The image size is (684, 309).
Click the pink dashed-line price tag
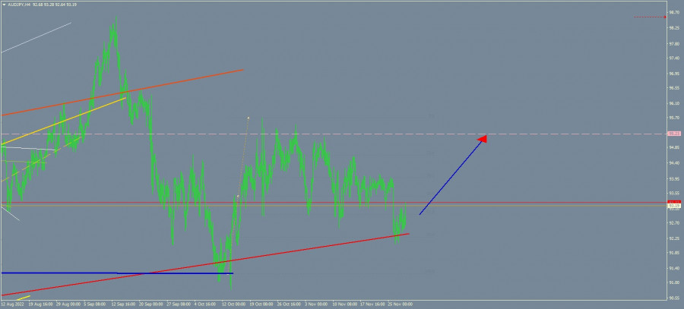pos(674,134)
